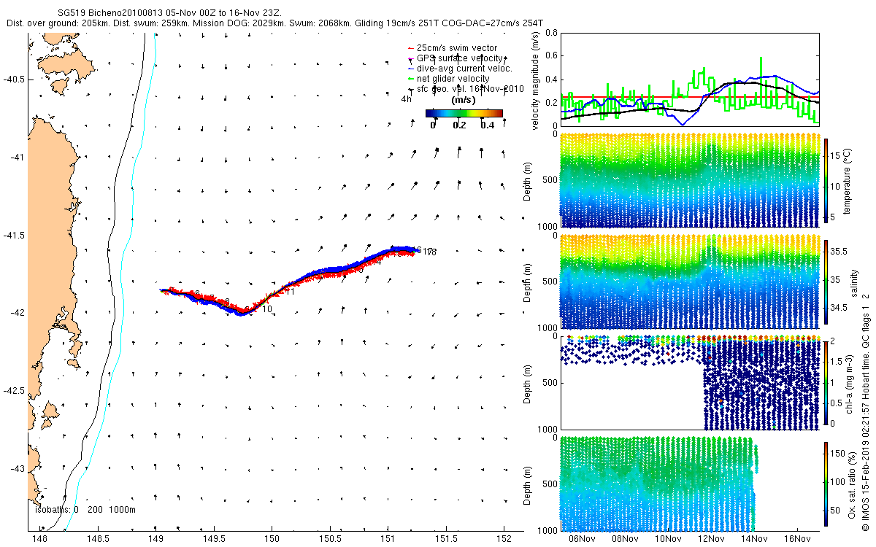Click the '151.5' longitude tick label
The width and height of the screenshot is (876, 547).
[x=446, y=538]
